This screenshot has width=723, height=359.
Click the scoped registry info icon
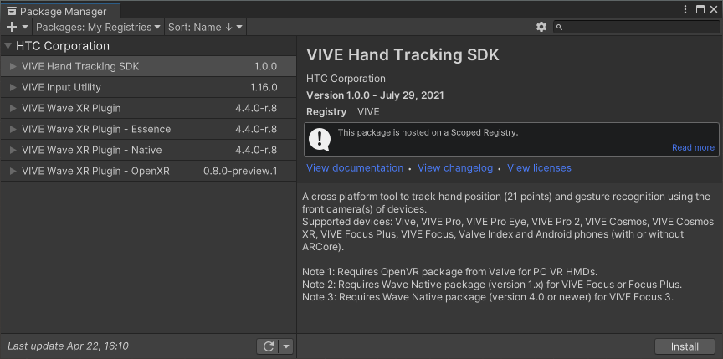(320, 139)
